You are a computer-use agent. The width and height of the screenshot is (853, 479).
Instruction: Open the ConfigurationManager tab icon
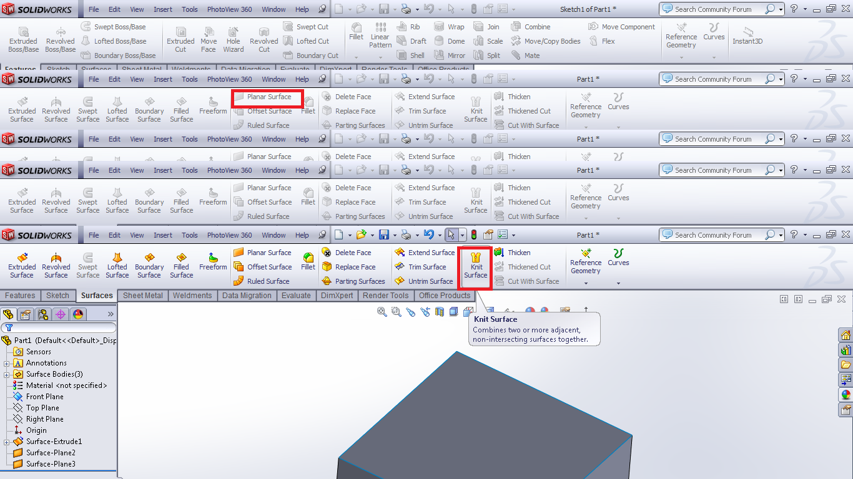click(43, 314)
